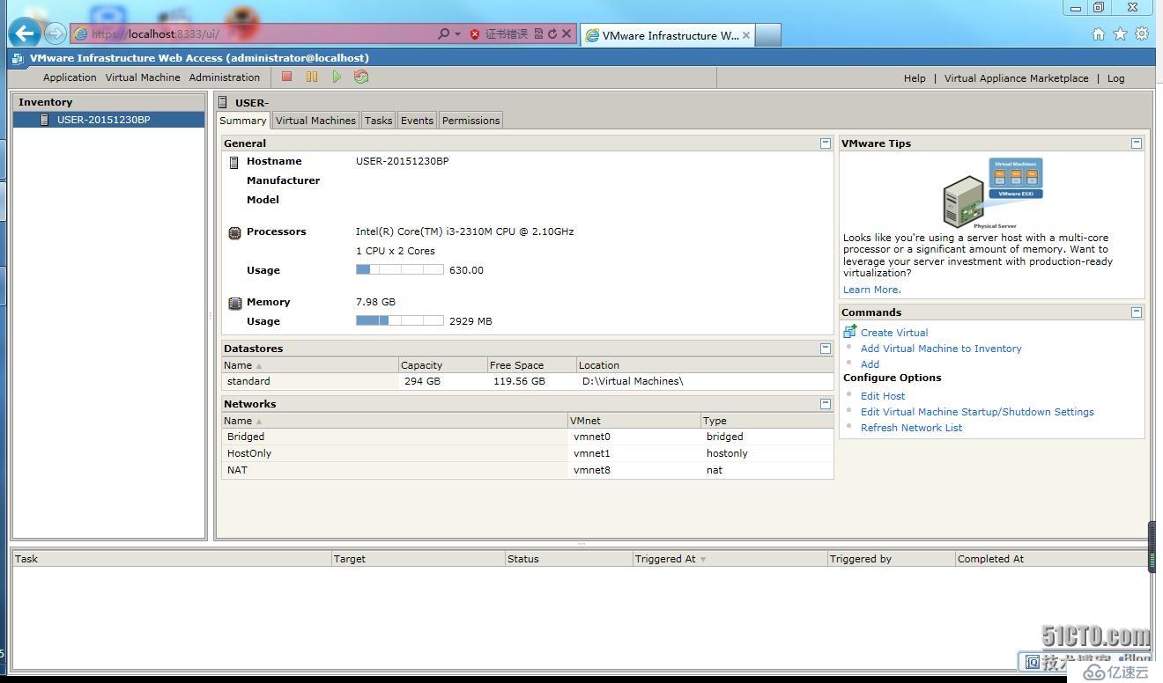Click the Suspend pause icon
1163x683 pixels.
click(312, 77)
